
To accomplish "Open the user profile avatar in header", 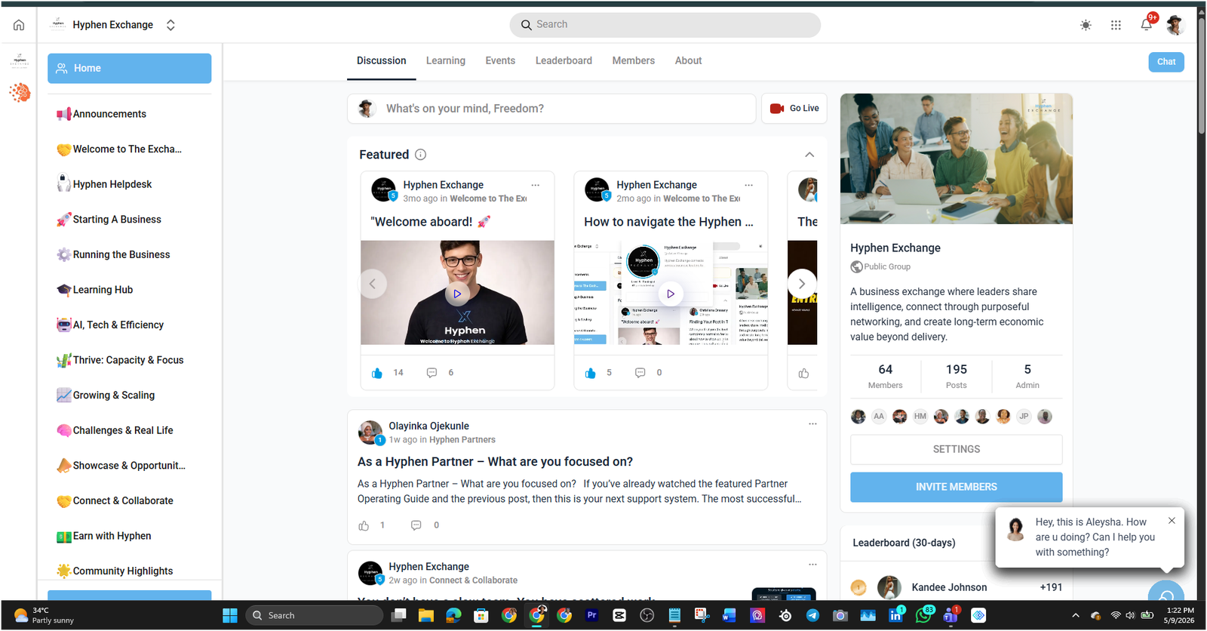I will 1175,25.
